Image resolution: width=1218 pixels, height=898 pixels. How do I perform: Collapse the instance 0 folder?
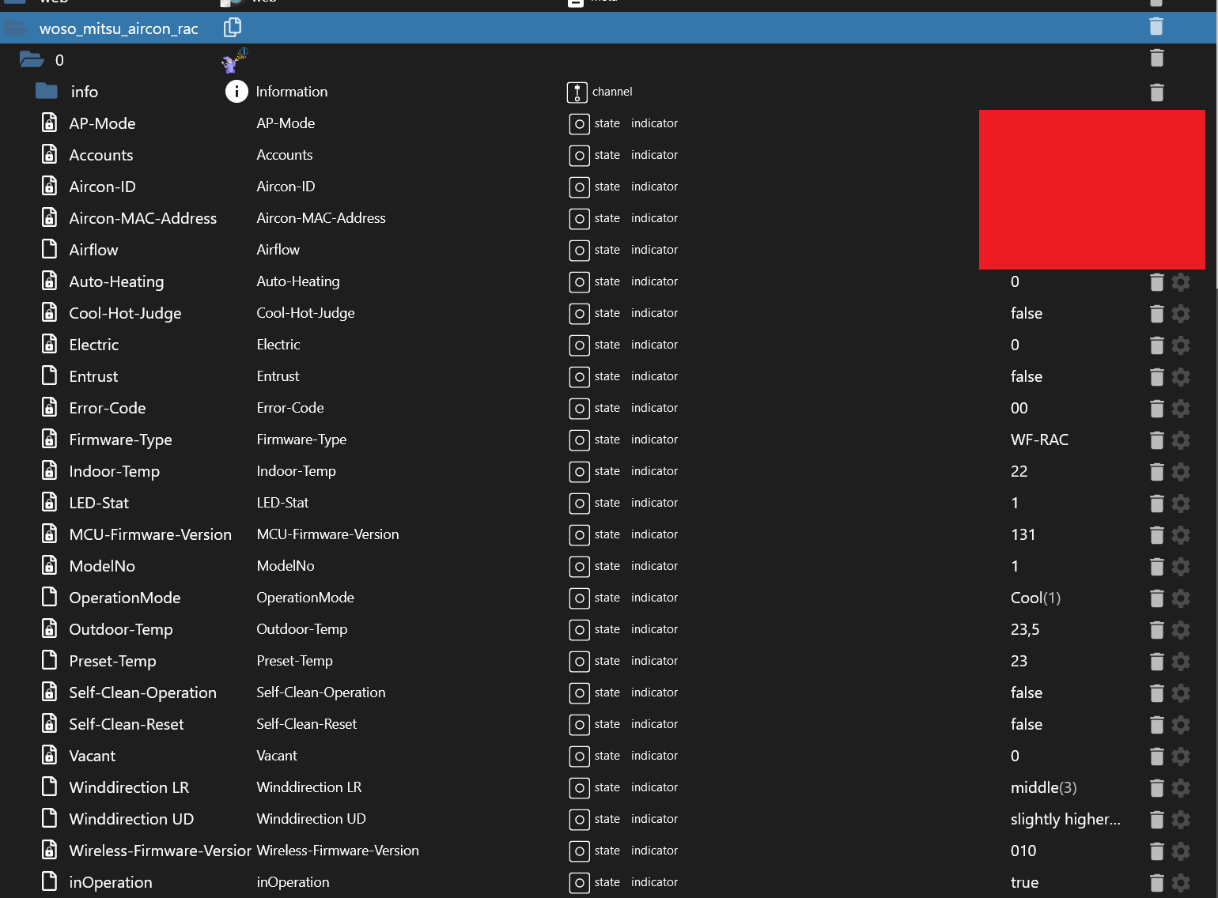tap(32, 60)
